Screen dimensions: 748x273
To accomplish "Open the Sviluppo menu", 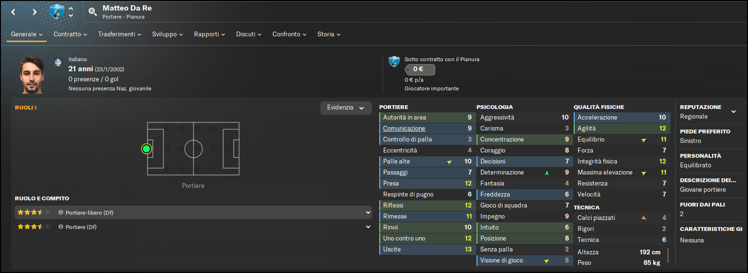I will click(x=168, y=34).
